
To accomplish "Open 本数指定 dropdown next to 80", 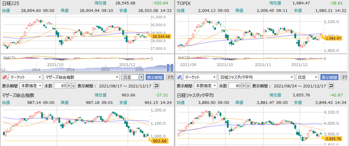I will coord(205,86).
